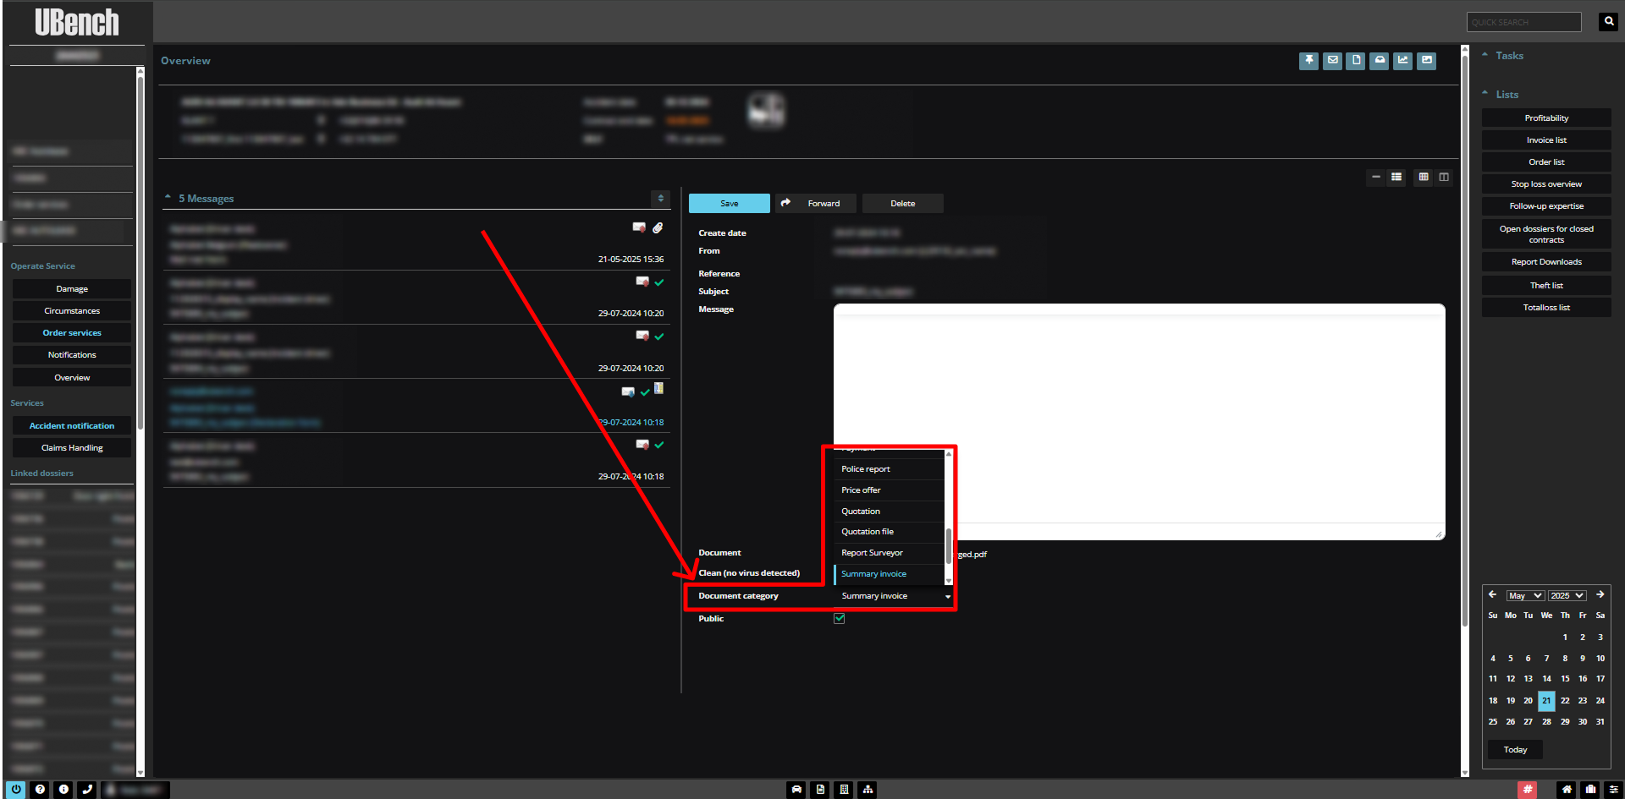The width and height of the screenshot is (1625, 799).
Task: Switch to the list view layout toggle
Action: pyautogui.click(x=1396, y=177)
